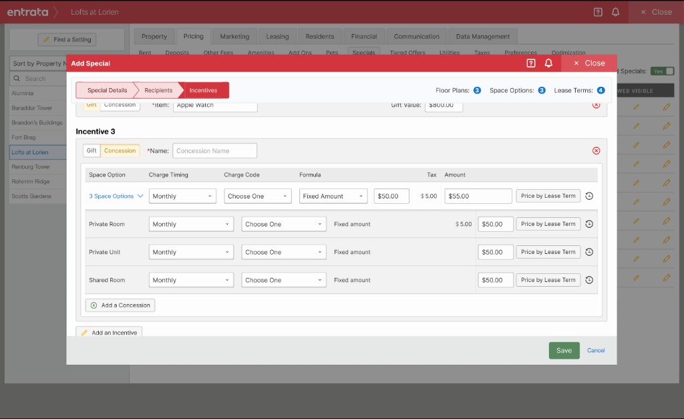Click the search magnifier icon in sidebar
This screenshot has width=684, height=419.
coord(17,79)
